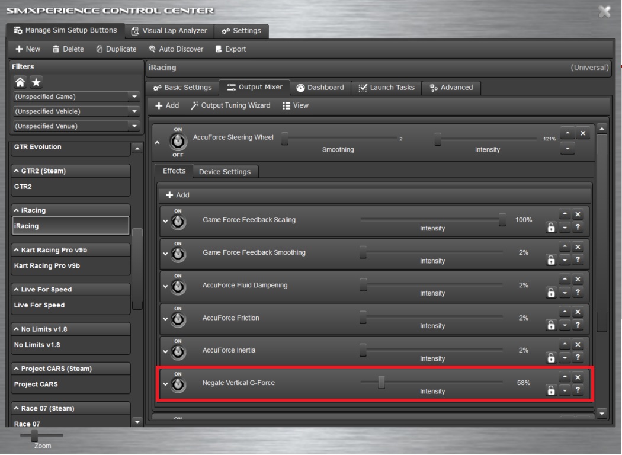Click lock icon on AccuForce Inertia row
This screenshot has height=455, width=622.
pos(551,357)
